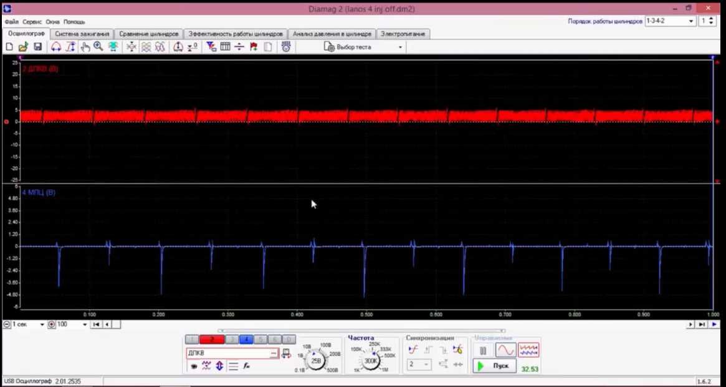Click the horizontal scrollbar above the channel buttons

(x=361, y=330)
